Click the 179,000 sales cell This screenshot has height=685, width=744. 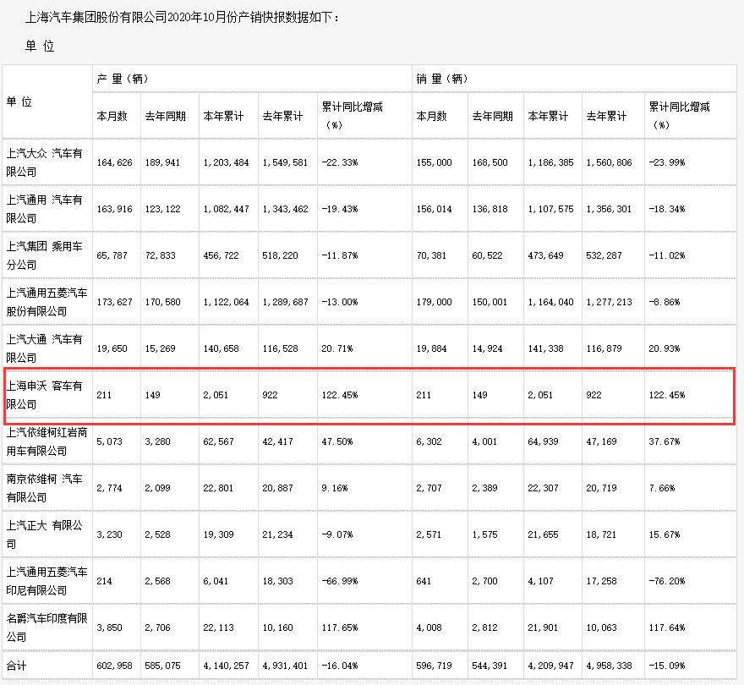[x=435, y=302]
